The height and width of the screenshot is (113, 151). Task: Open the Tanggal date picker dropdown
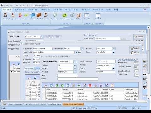(x=113, y=65)
